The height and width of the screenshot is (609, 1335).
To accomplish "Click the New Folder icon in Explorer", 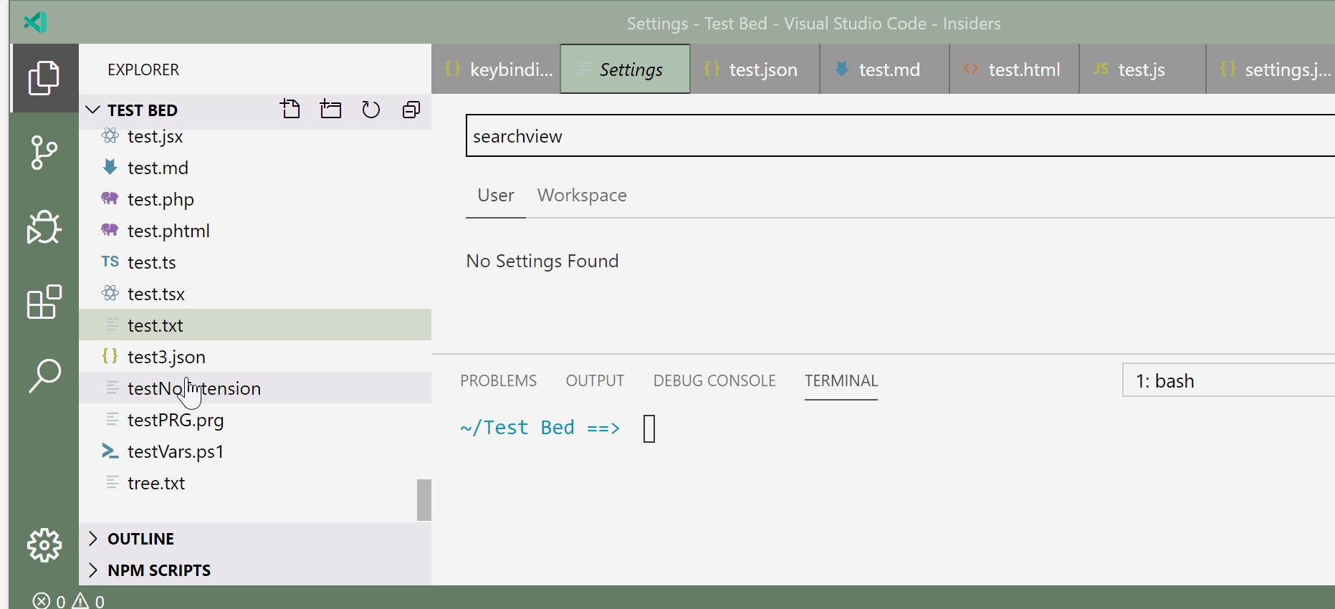I will click(330, 110).
